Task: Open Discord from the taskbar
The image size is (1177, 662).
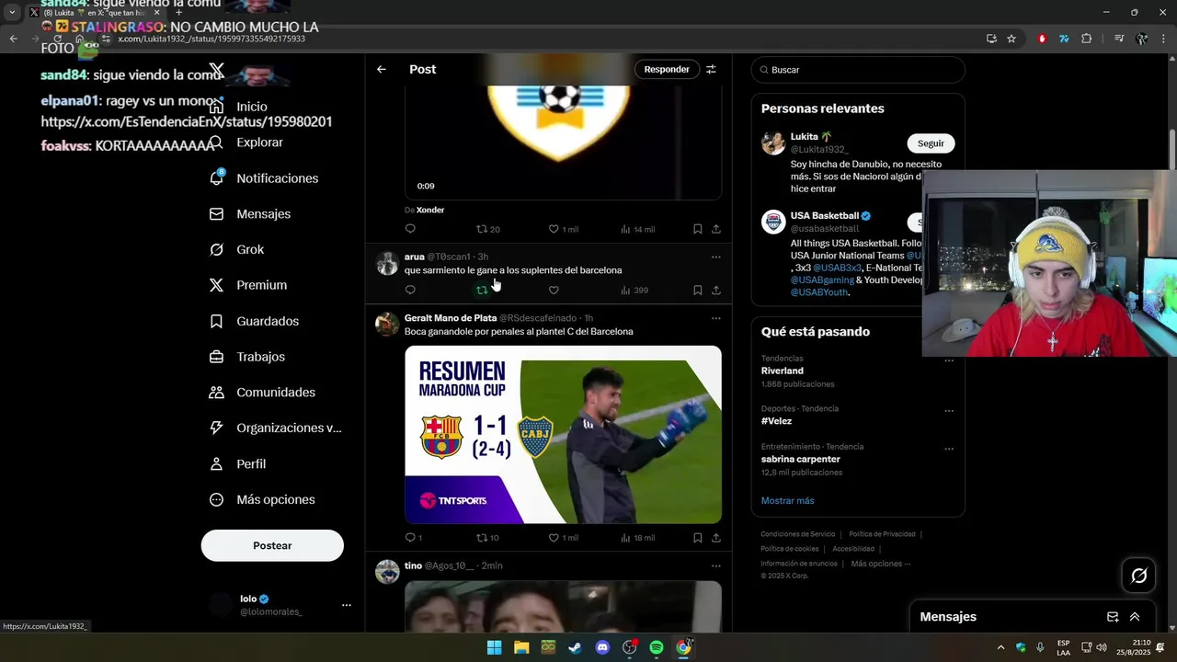Action: [x=602, y=647]
